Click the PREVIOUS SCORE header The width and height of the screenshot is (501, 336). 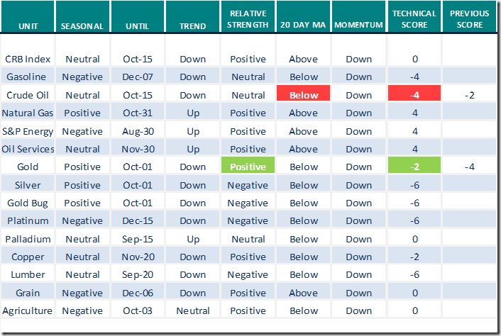click(468, 20)
